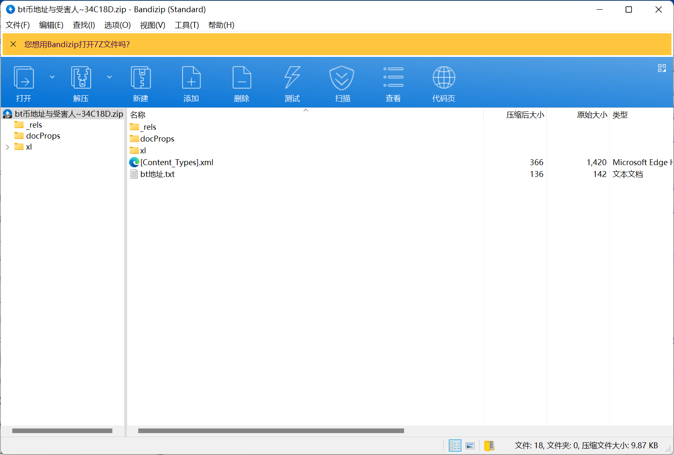674x455 pixels.
Task: Run the Test (测试) archive tool
Action: 292,78
